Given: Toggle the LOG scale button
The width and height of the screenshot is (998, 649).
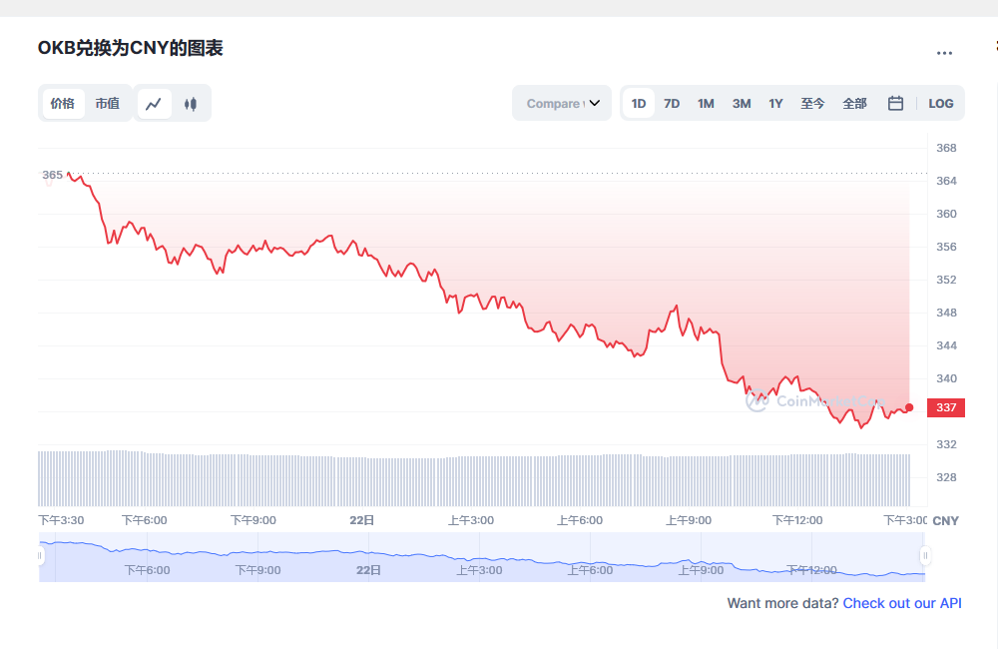Looking at the screenshot, I should [940, 104].
